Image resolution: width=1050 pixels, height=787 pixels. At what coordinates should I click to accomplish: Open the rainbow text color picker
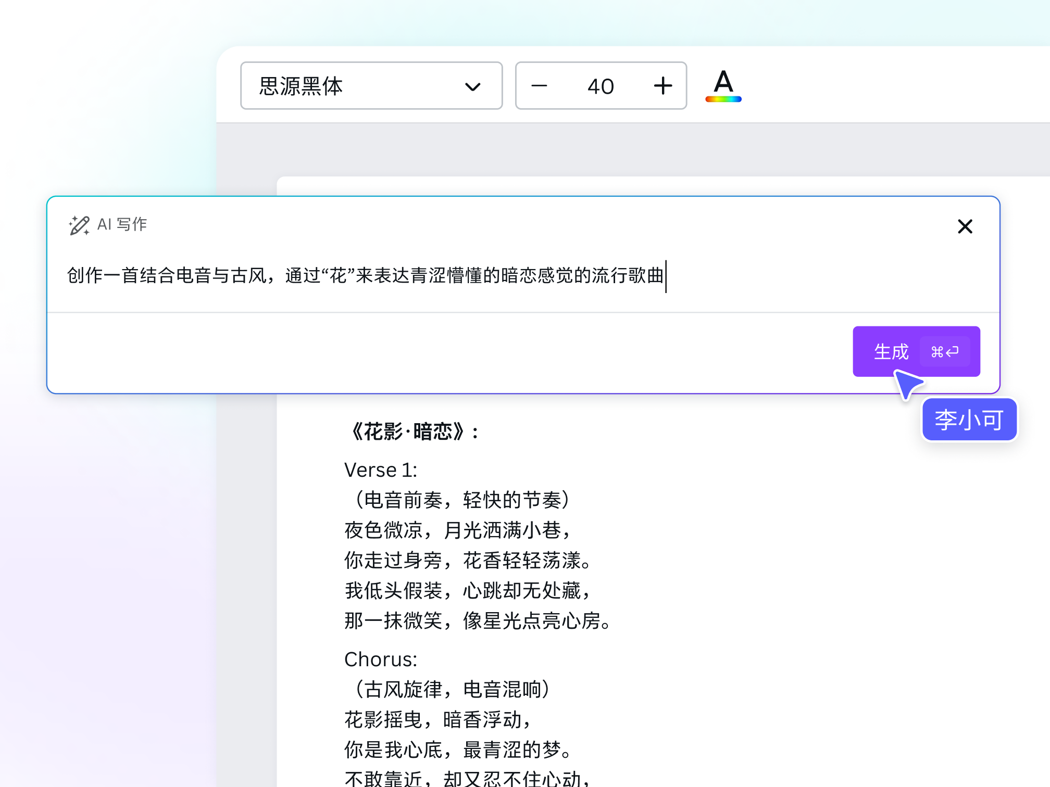[x=723, y=86]
